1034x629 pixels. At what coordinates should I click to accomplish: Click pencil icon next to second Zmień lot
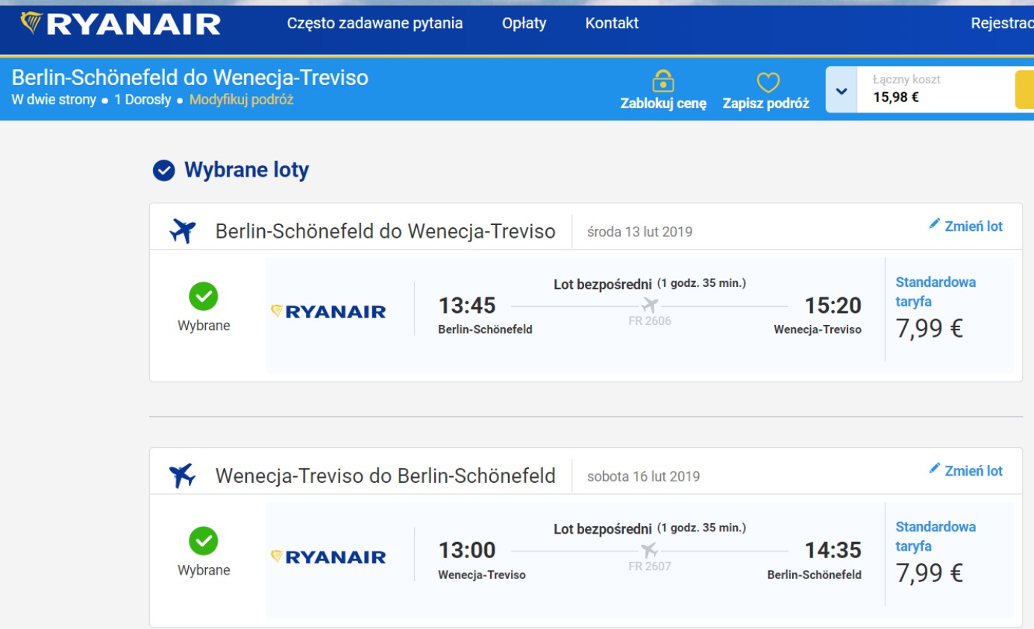click(934, 468)
